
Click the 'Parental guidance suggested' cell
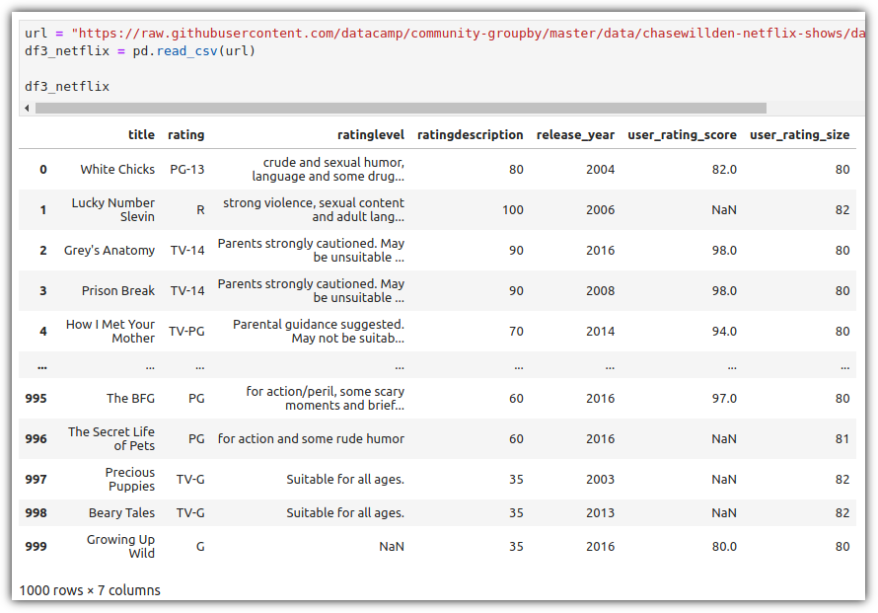tap(319, 331)
